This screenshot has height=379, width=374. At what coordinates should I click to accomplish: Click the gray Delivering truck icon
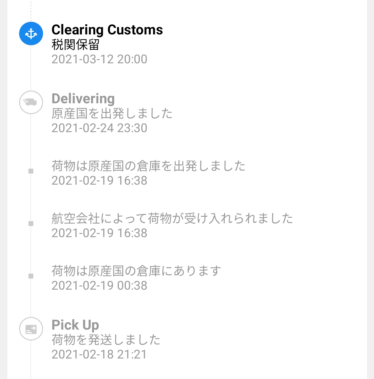pos(31,102)
